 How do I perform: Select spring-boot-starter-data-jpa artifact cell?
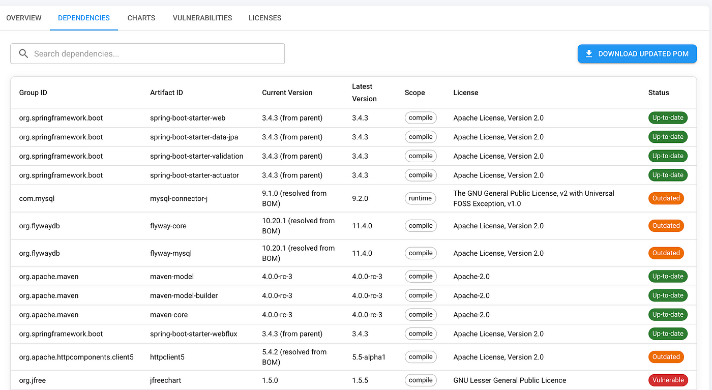click(194, 137)
